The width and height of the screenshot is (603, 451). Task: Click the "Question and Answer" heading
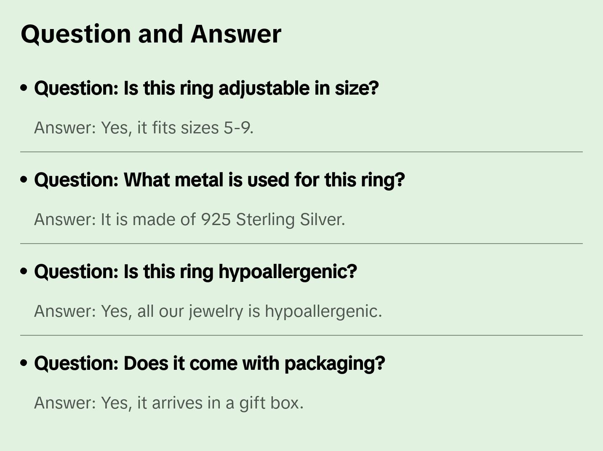(151, 34)
